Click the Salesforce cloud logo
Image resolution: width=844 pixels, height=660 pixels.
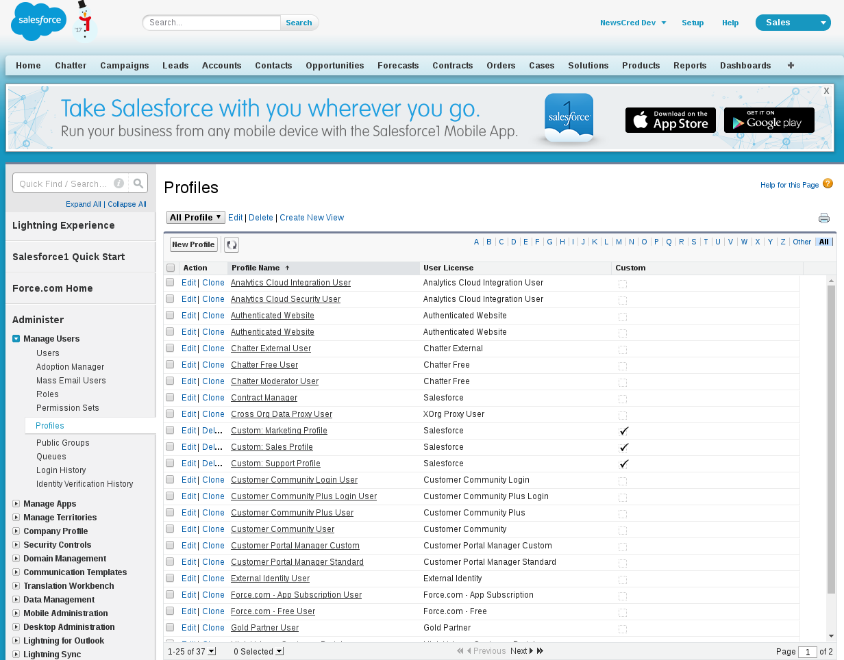point(39,22)
